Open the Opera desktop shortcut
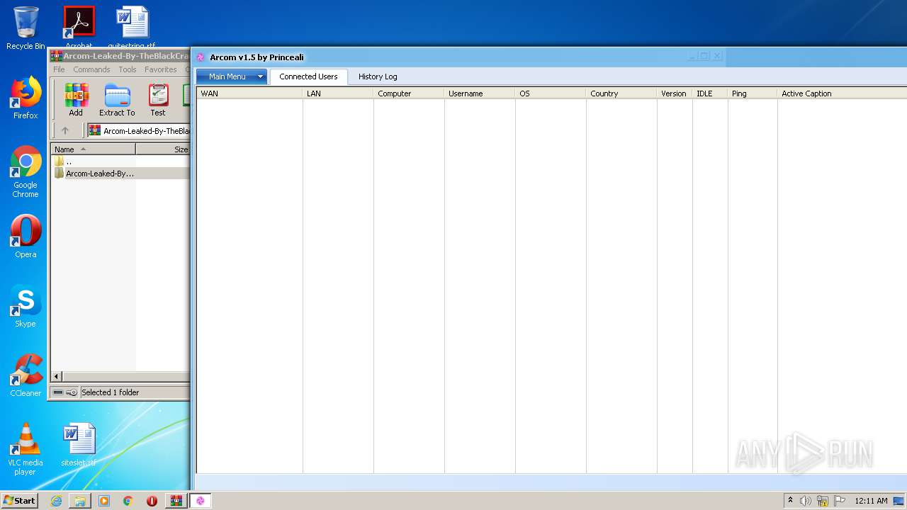Screen dimensions: 907x510 pyautogui.click(x=26, y=237)
